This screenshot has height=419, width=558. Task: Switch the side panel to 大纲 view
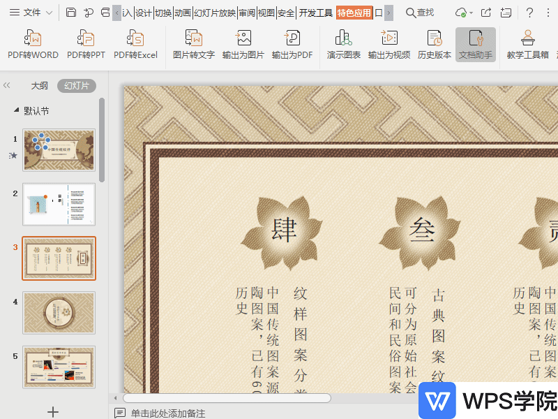40,86
